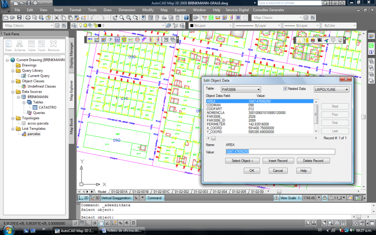Select the PERIMETER field row
This screenshot has height=235, width=376.
tap(260, 124)
